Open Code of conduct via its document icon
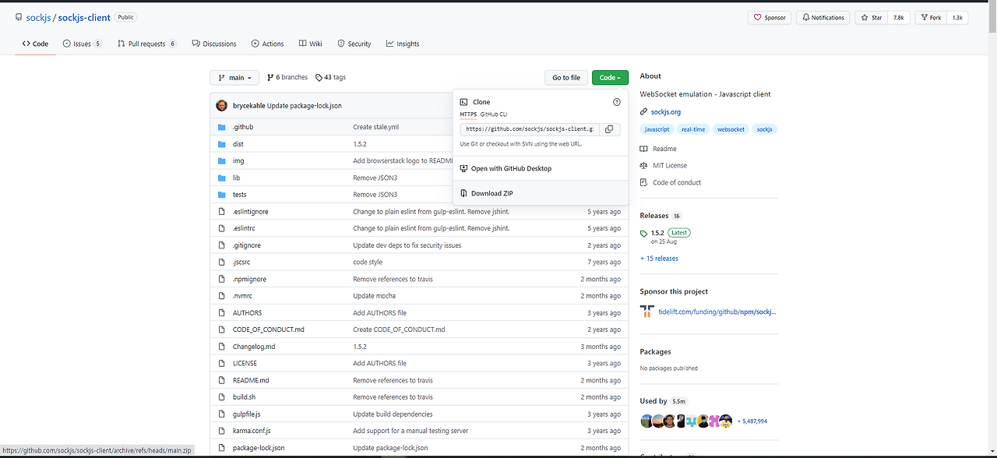The height and width of the screenshot is (458, 997). 643,181
